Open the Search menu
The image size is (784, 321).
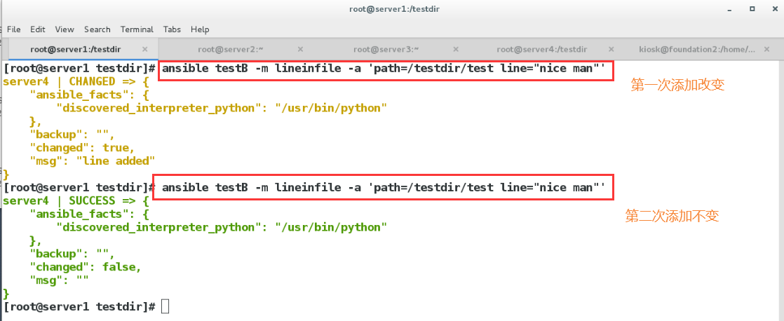click(97, 29)
